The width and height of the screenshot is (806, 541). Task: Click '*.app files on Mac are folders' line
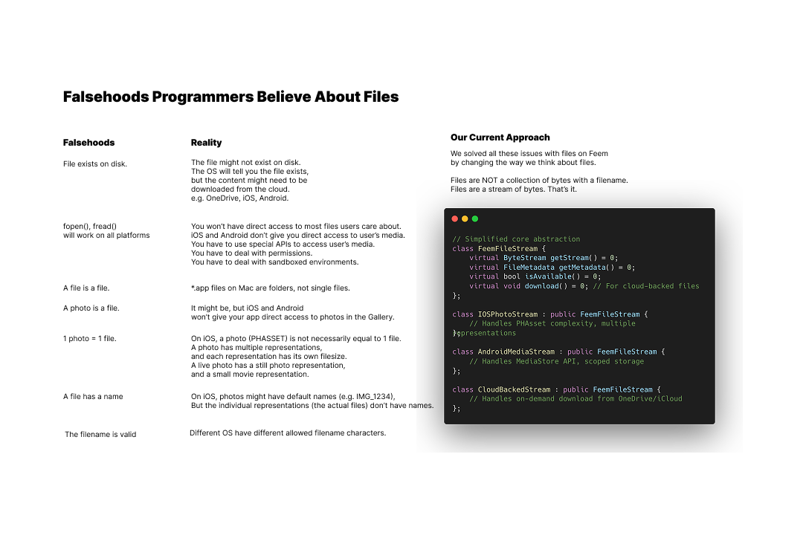pos(271,288)
